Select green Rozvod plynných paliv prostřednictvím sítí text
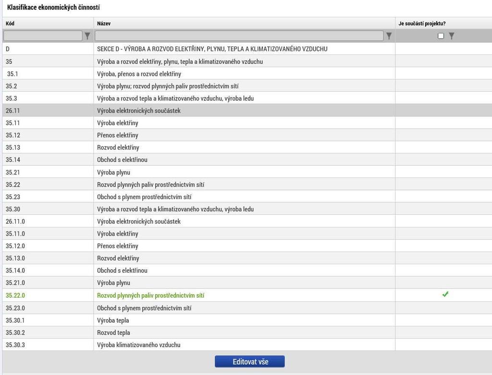This screenshot has width=492, height=375. [x=150, y=295]
